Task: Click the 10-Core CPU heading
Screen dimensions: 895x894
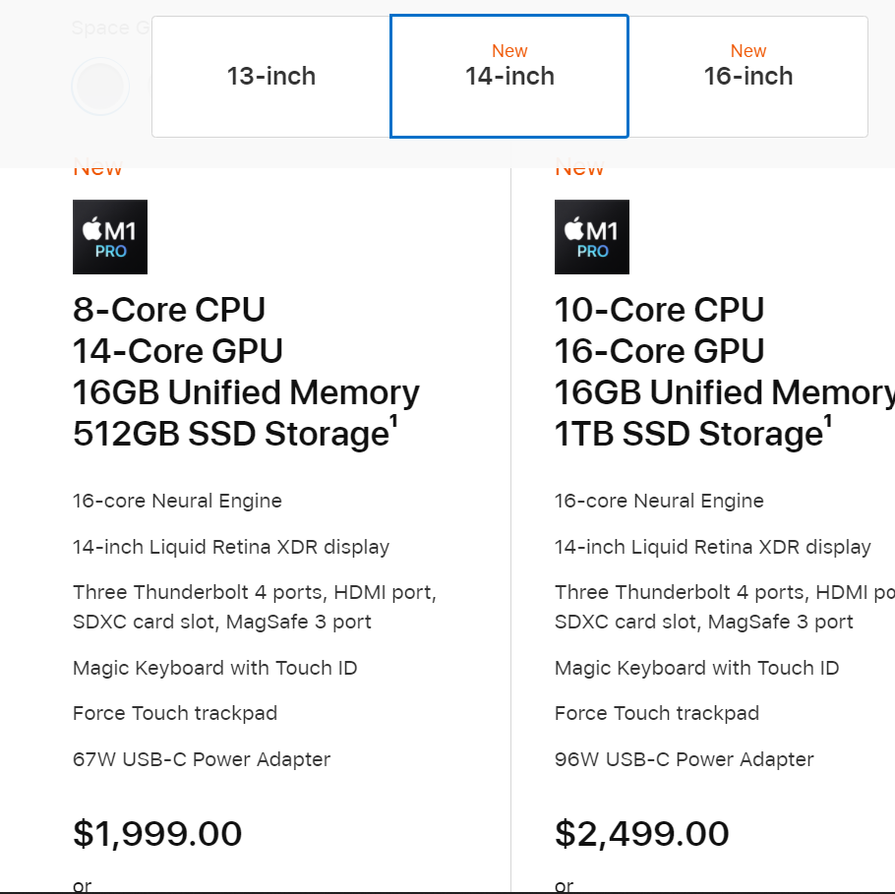Action: (x=659, y=310)
